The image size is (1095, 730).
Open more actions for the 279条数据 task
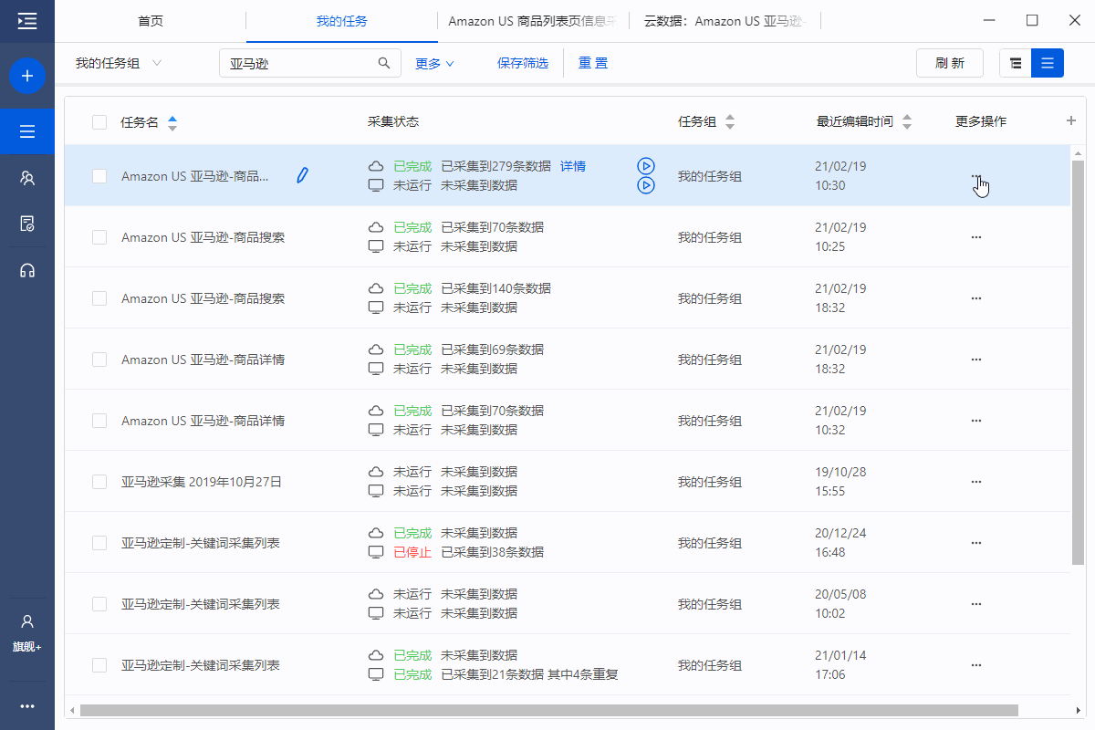976,176
